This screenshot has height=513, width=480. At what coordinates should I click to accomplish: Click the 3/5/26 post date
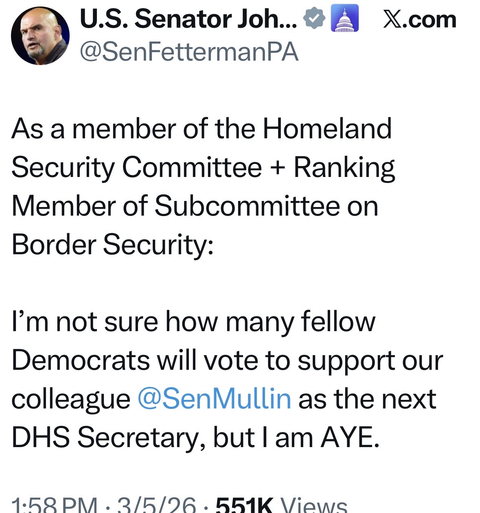point(156,506)
